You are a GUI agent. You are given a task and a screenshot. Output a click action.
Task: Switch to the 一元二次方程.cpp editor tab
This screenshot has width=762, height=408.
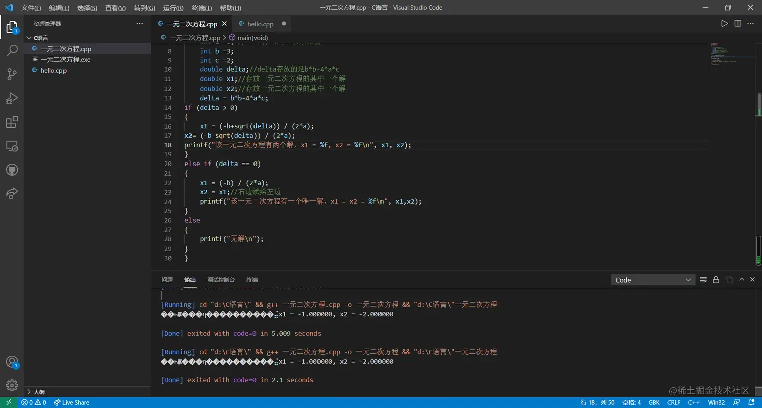(x=192, y=24)
